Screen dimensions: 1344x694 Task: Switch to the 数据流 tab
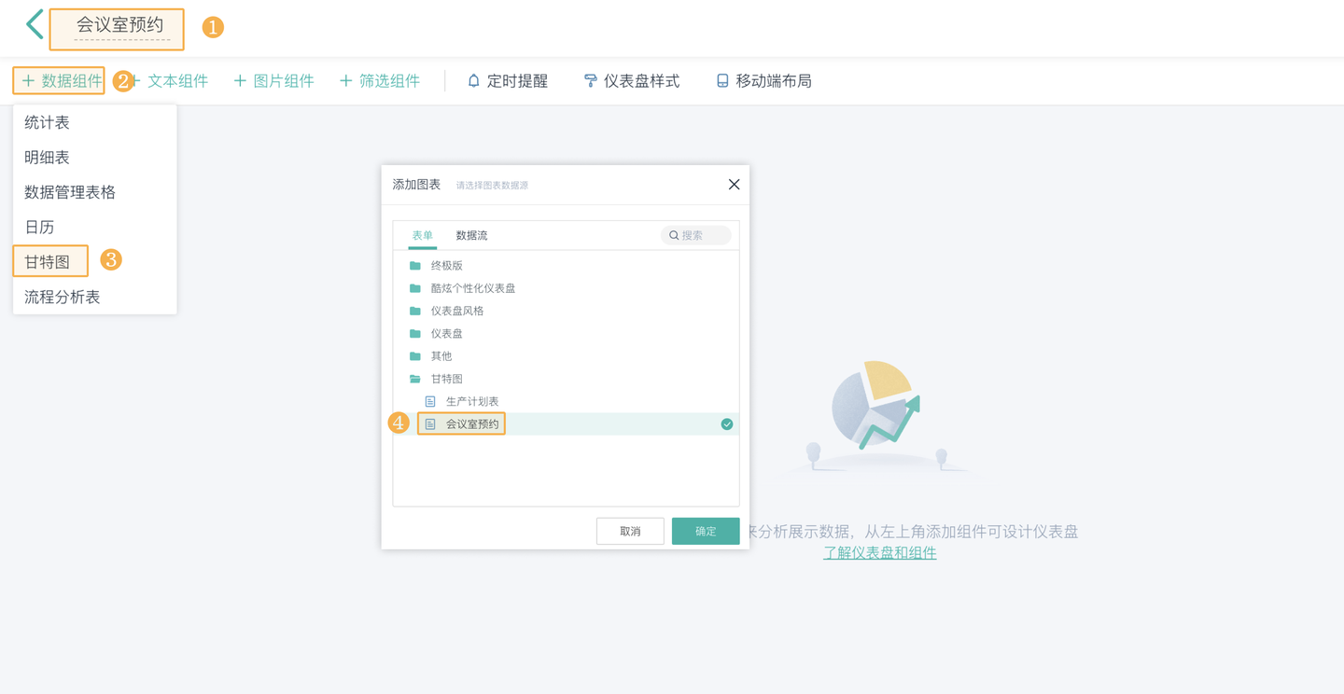click(471, 236)
